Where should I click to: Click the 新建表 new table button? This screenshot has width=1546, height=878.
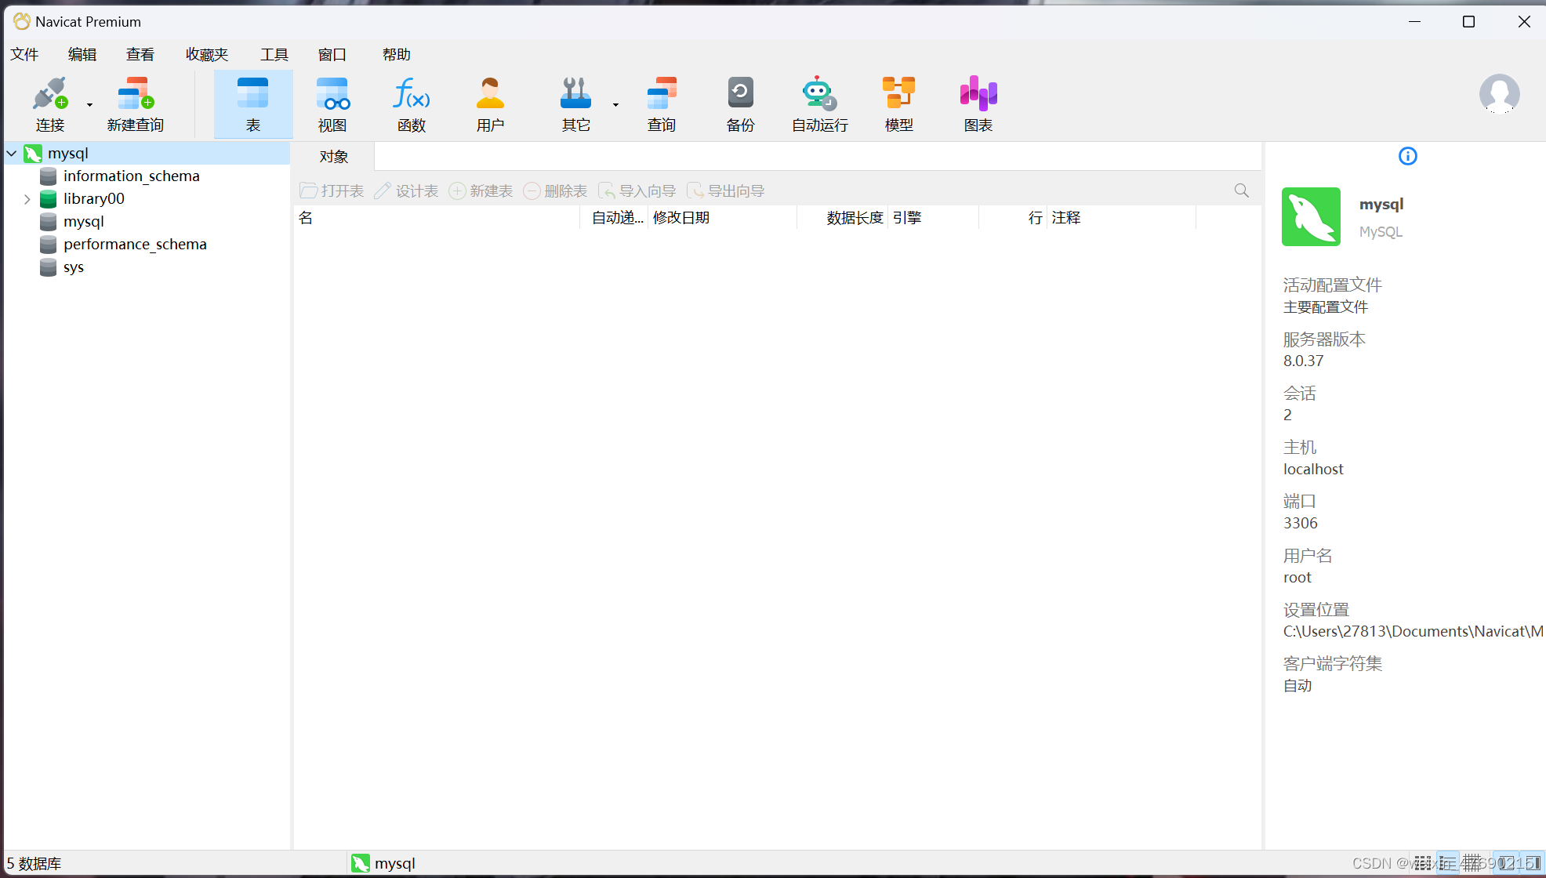tap(481, 190)
